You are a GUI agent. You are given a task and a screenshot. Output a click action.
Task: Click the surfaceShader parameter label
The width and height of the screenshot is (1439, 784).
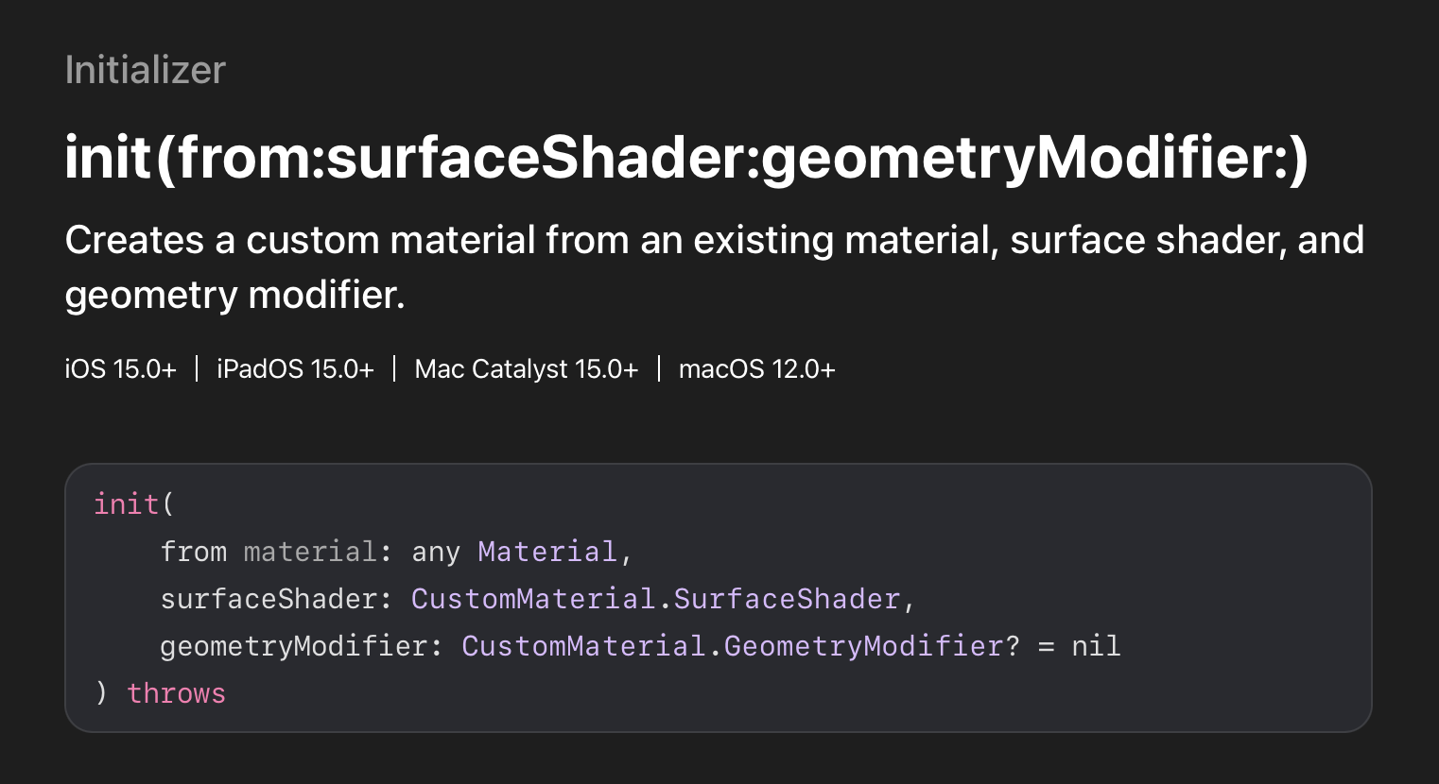click(269, 598)
